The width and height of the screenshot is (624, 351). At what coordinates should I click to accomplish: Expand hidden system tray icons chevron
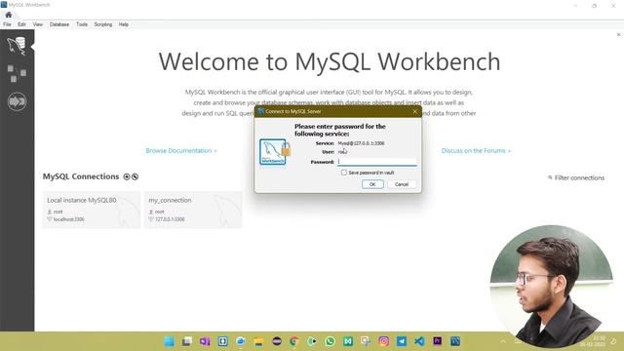click(x=503, y=341)
